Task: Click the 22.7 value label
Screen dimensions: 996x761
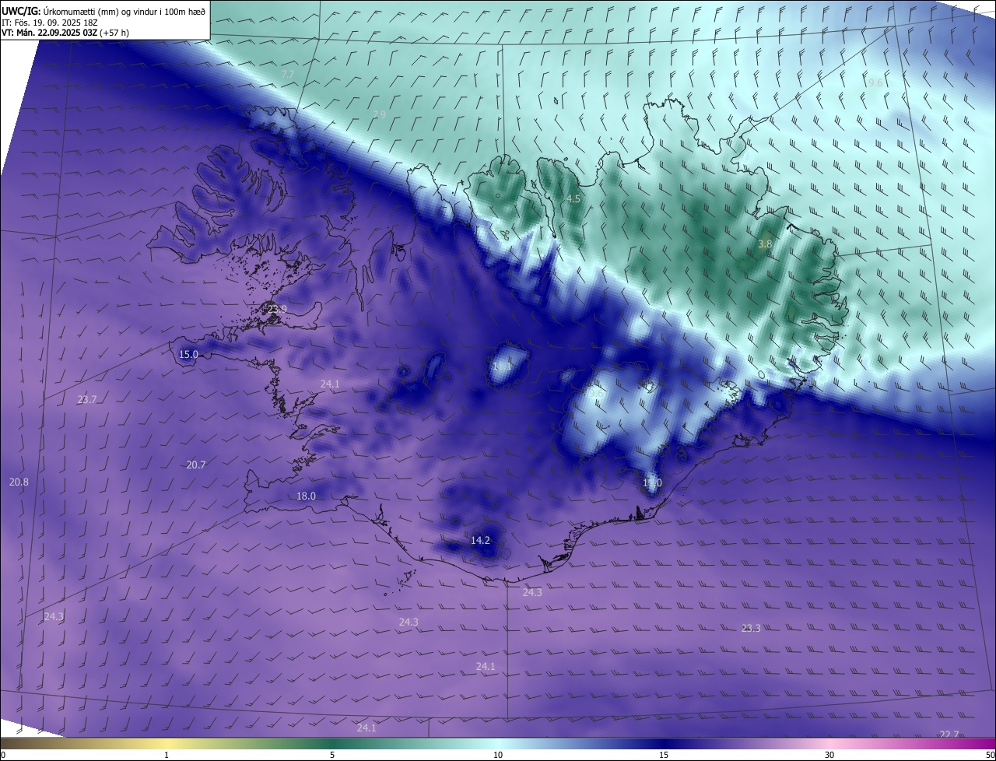Action: click(949, 735)
